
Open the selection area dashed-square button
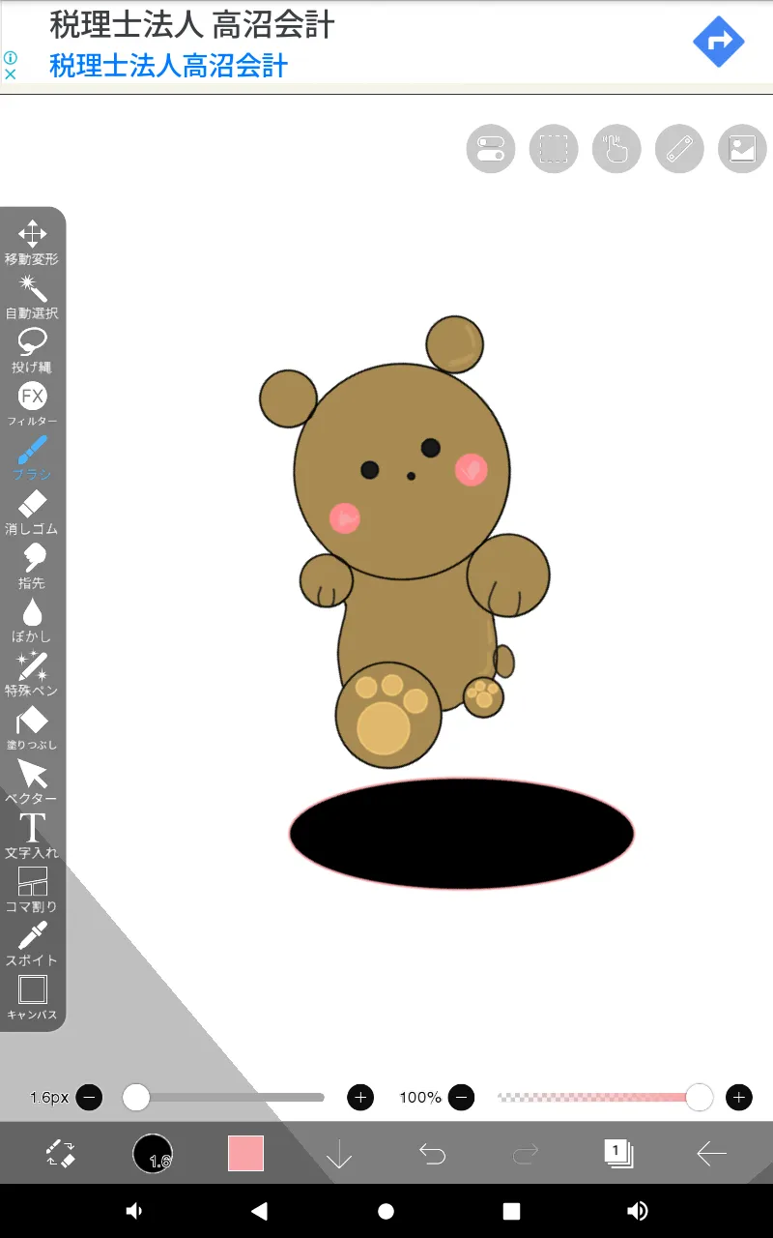[554, 149]
